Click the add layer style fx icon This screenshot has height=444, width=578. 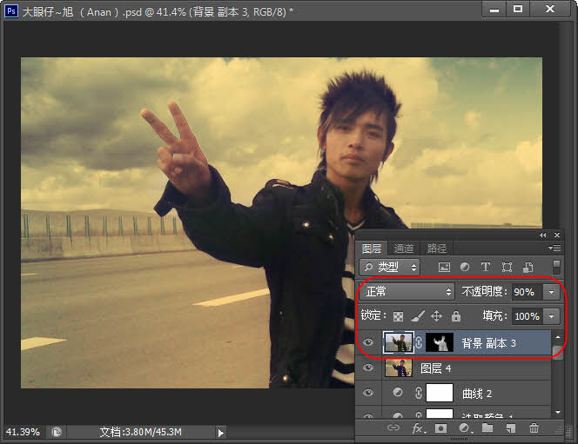click(x=418, y=428)
